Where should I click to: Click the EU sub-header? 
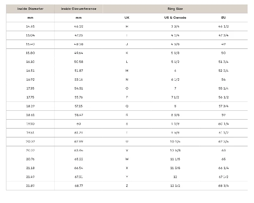tap(224, 18)
